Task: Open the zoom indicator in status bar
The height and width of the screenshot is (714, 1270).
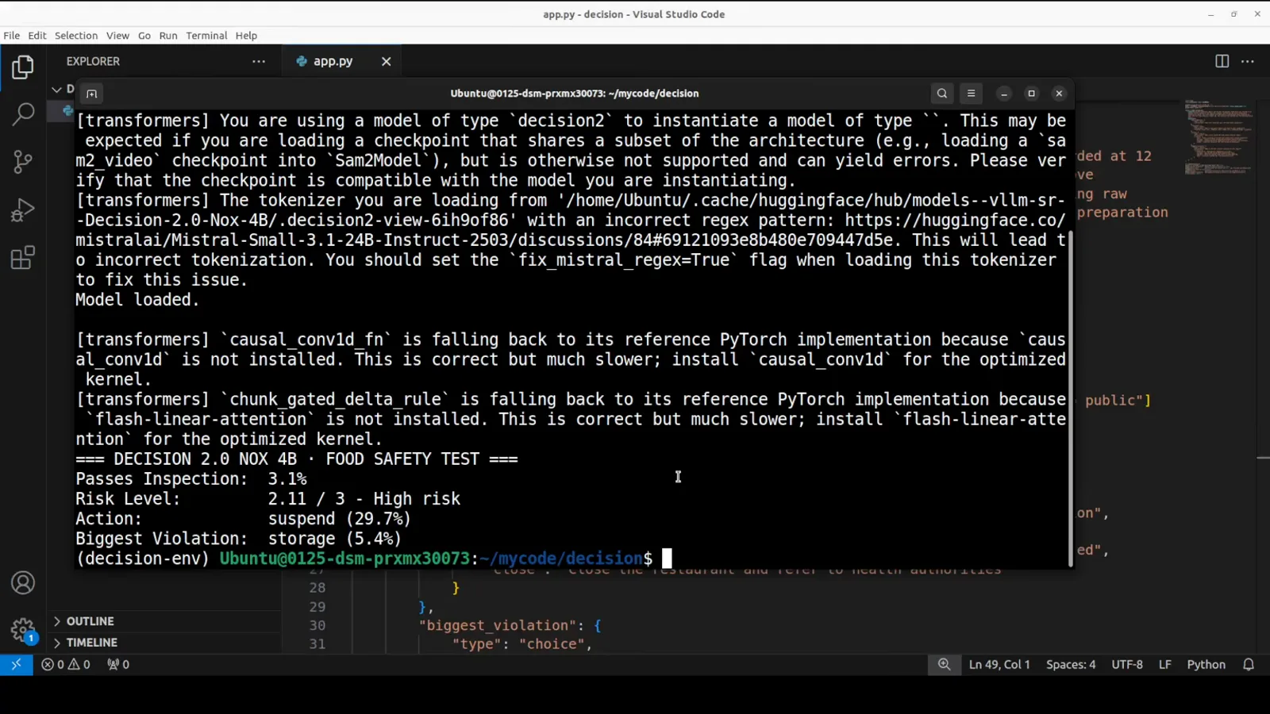Action: coord(944,665)
